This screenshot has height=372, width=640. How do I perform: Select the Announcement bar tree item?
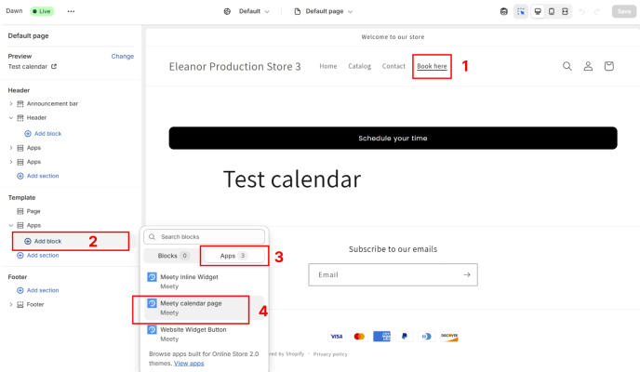pyautogui.click(x=52, y=103)
